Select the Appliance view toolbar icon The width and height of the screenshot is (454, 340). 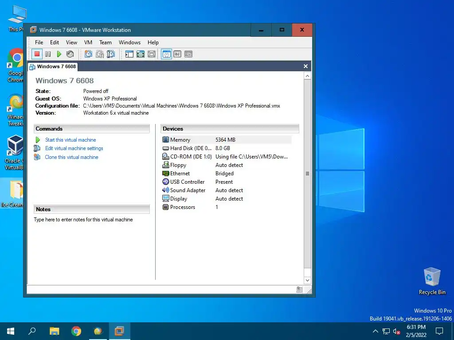click(x=177, y=54)
